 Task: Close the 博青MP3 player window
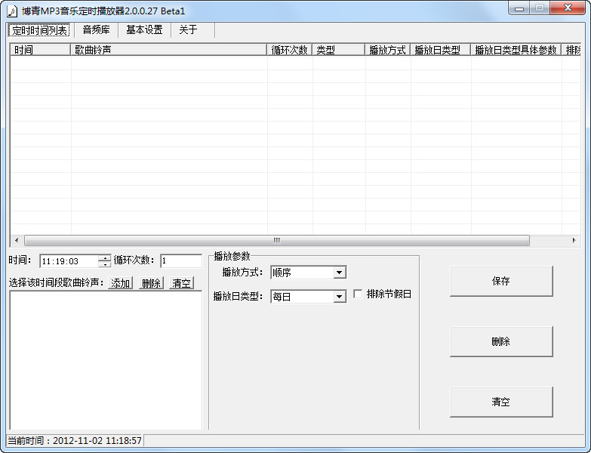pos(568,8)
